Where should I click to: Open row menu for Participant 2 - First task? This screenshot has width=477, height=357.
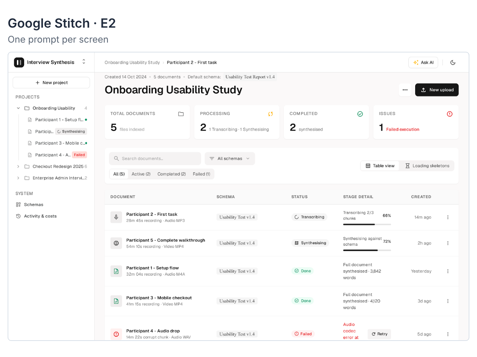click(x=447, y=217)
